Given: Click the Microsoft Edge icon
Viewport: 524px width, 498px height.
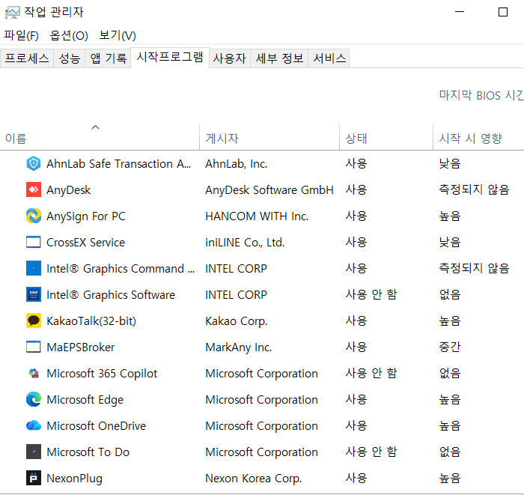Looking at the screenshot, I should click(34, 399).
